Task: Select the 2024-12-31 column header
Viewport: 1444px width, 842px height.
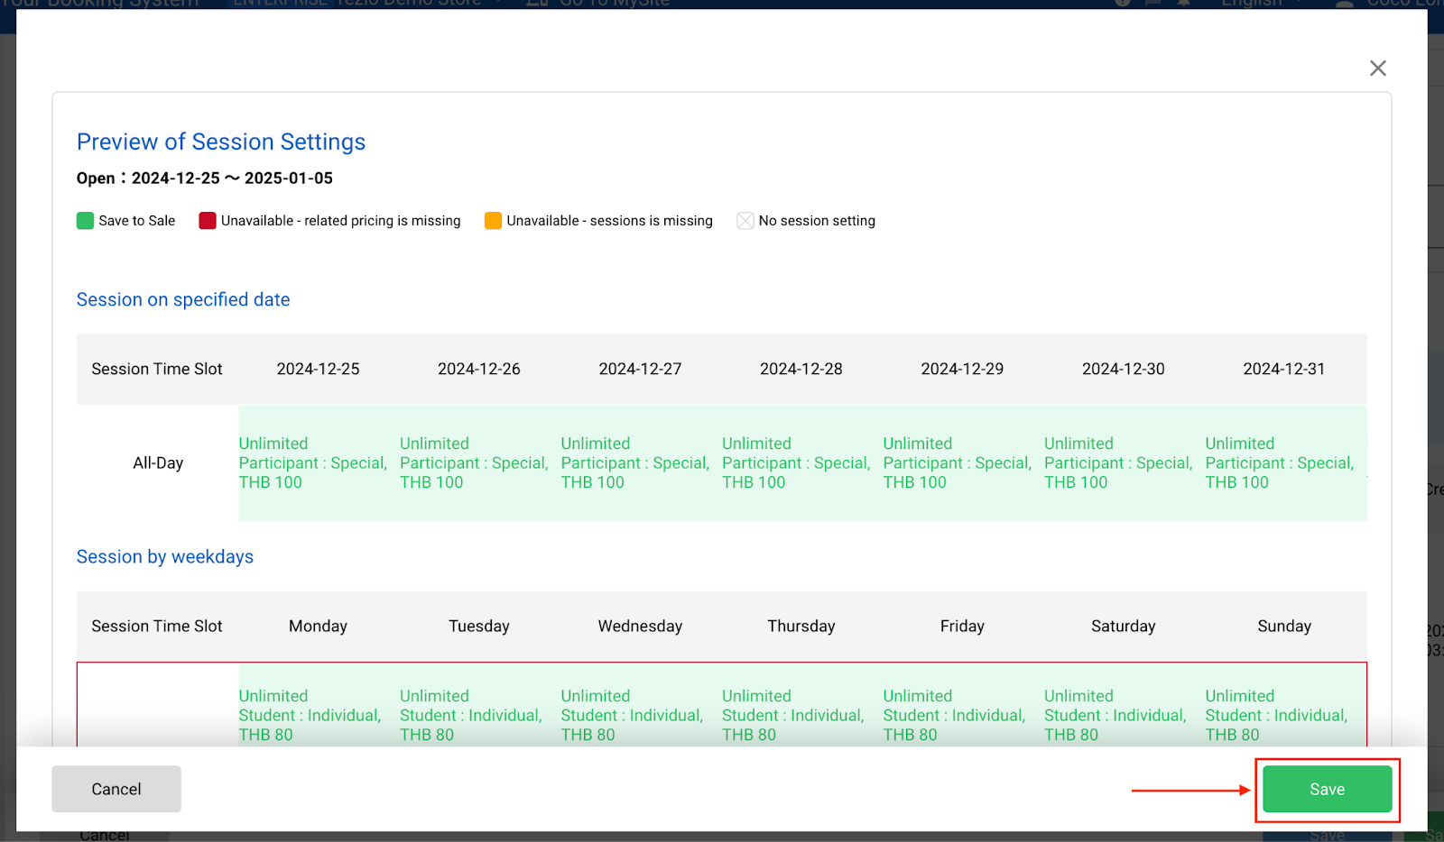Action: [x=1284, y=369]
